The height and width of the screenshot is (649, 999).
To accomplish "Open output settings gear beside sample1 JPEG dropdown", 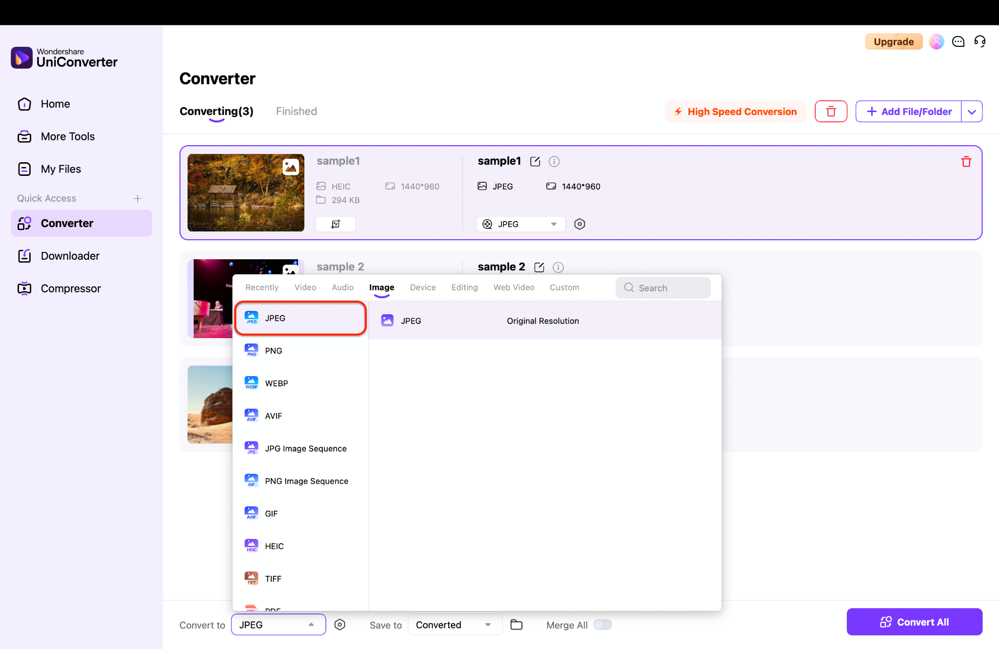I will tap(579, 224).
